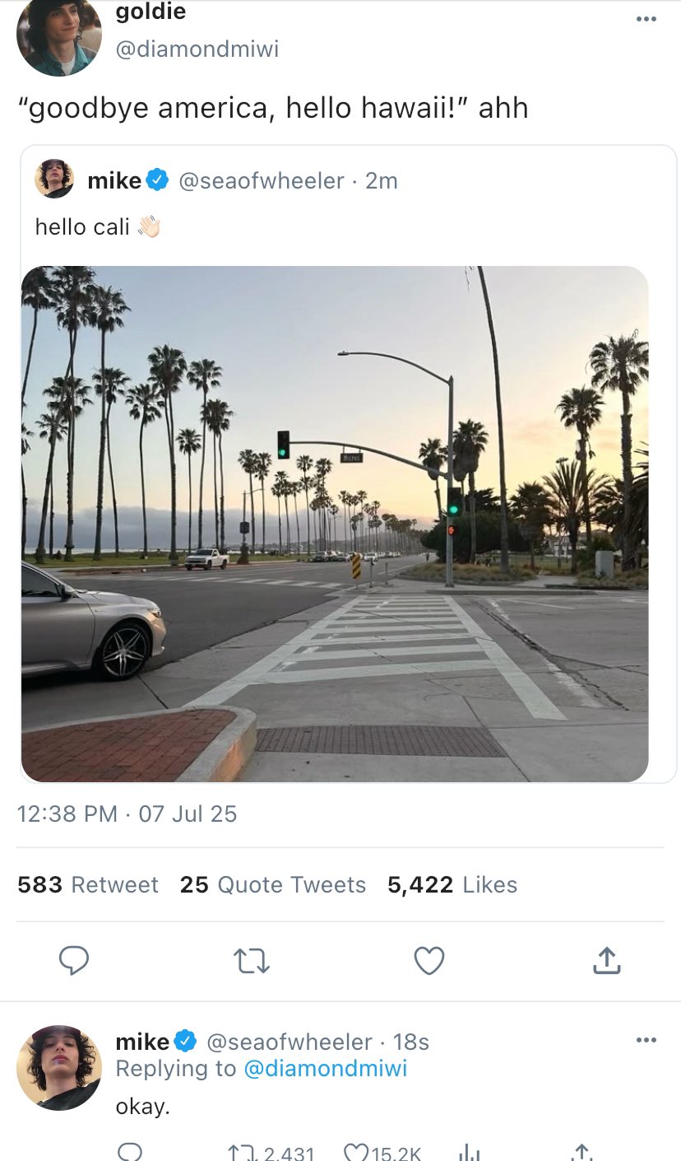Open more options on mike's reply

[646, 1041]
